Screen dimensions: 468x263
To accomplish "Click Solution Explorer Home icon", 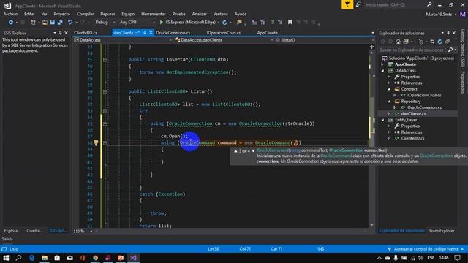I will (398, 42).
